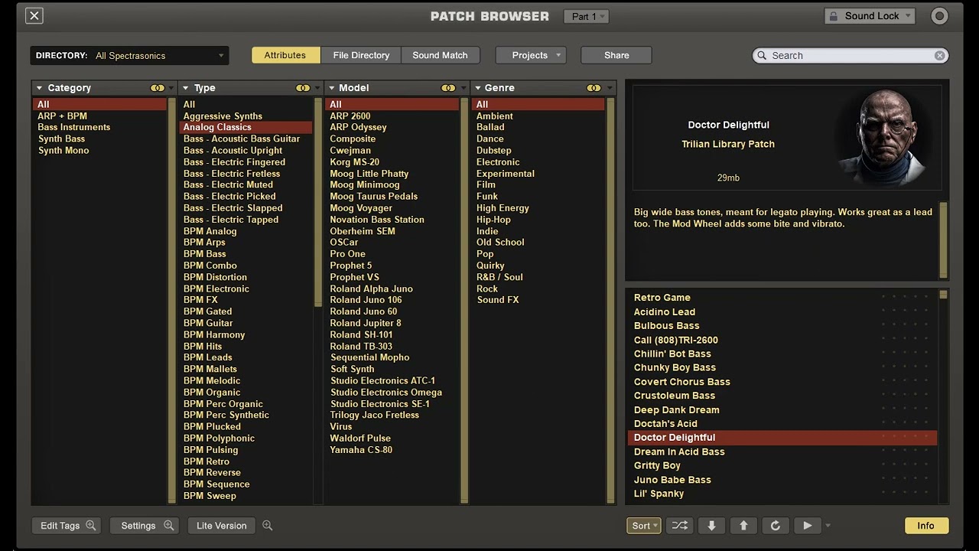Select 'Sound FX' genre
Screen dimensions: 979x551
point(538,299)
